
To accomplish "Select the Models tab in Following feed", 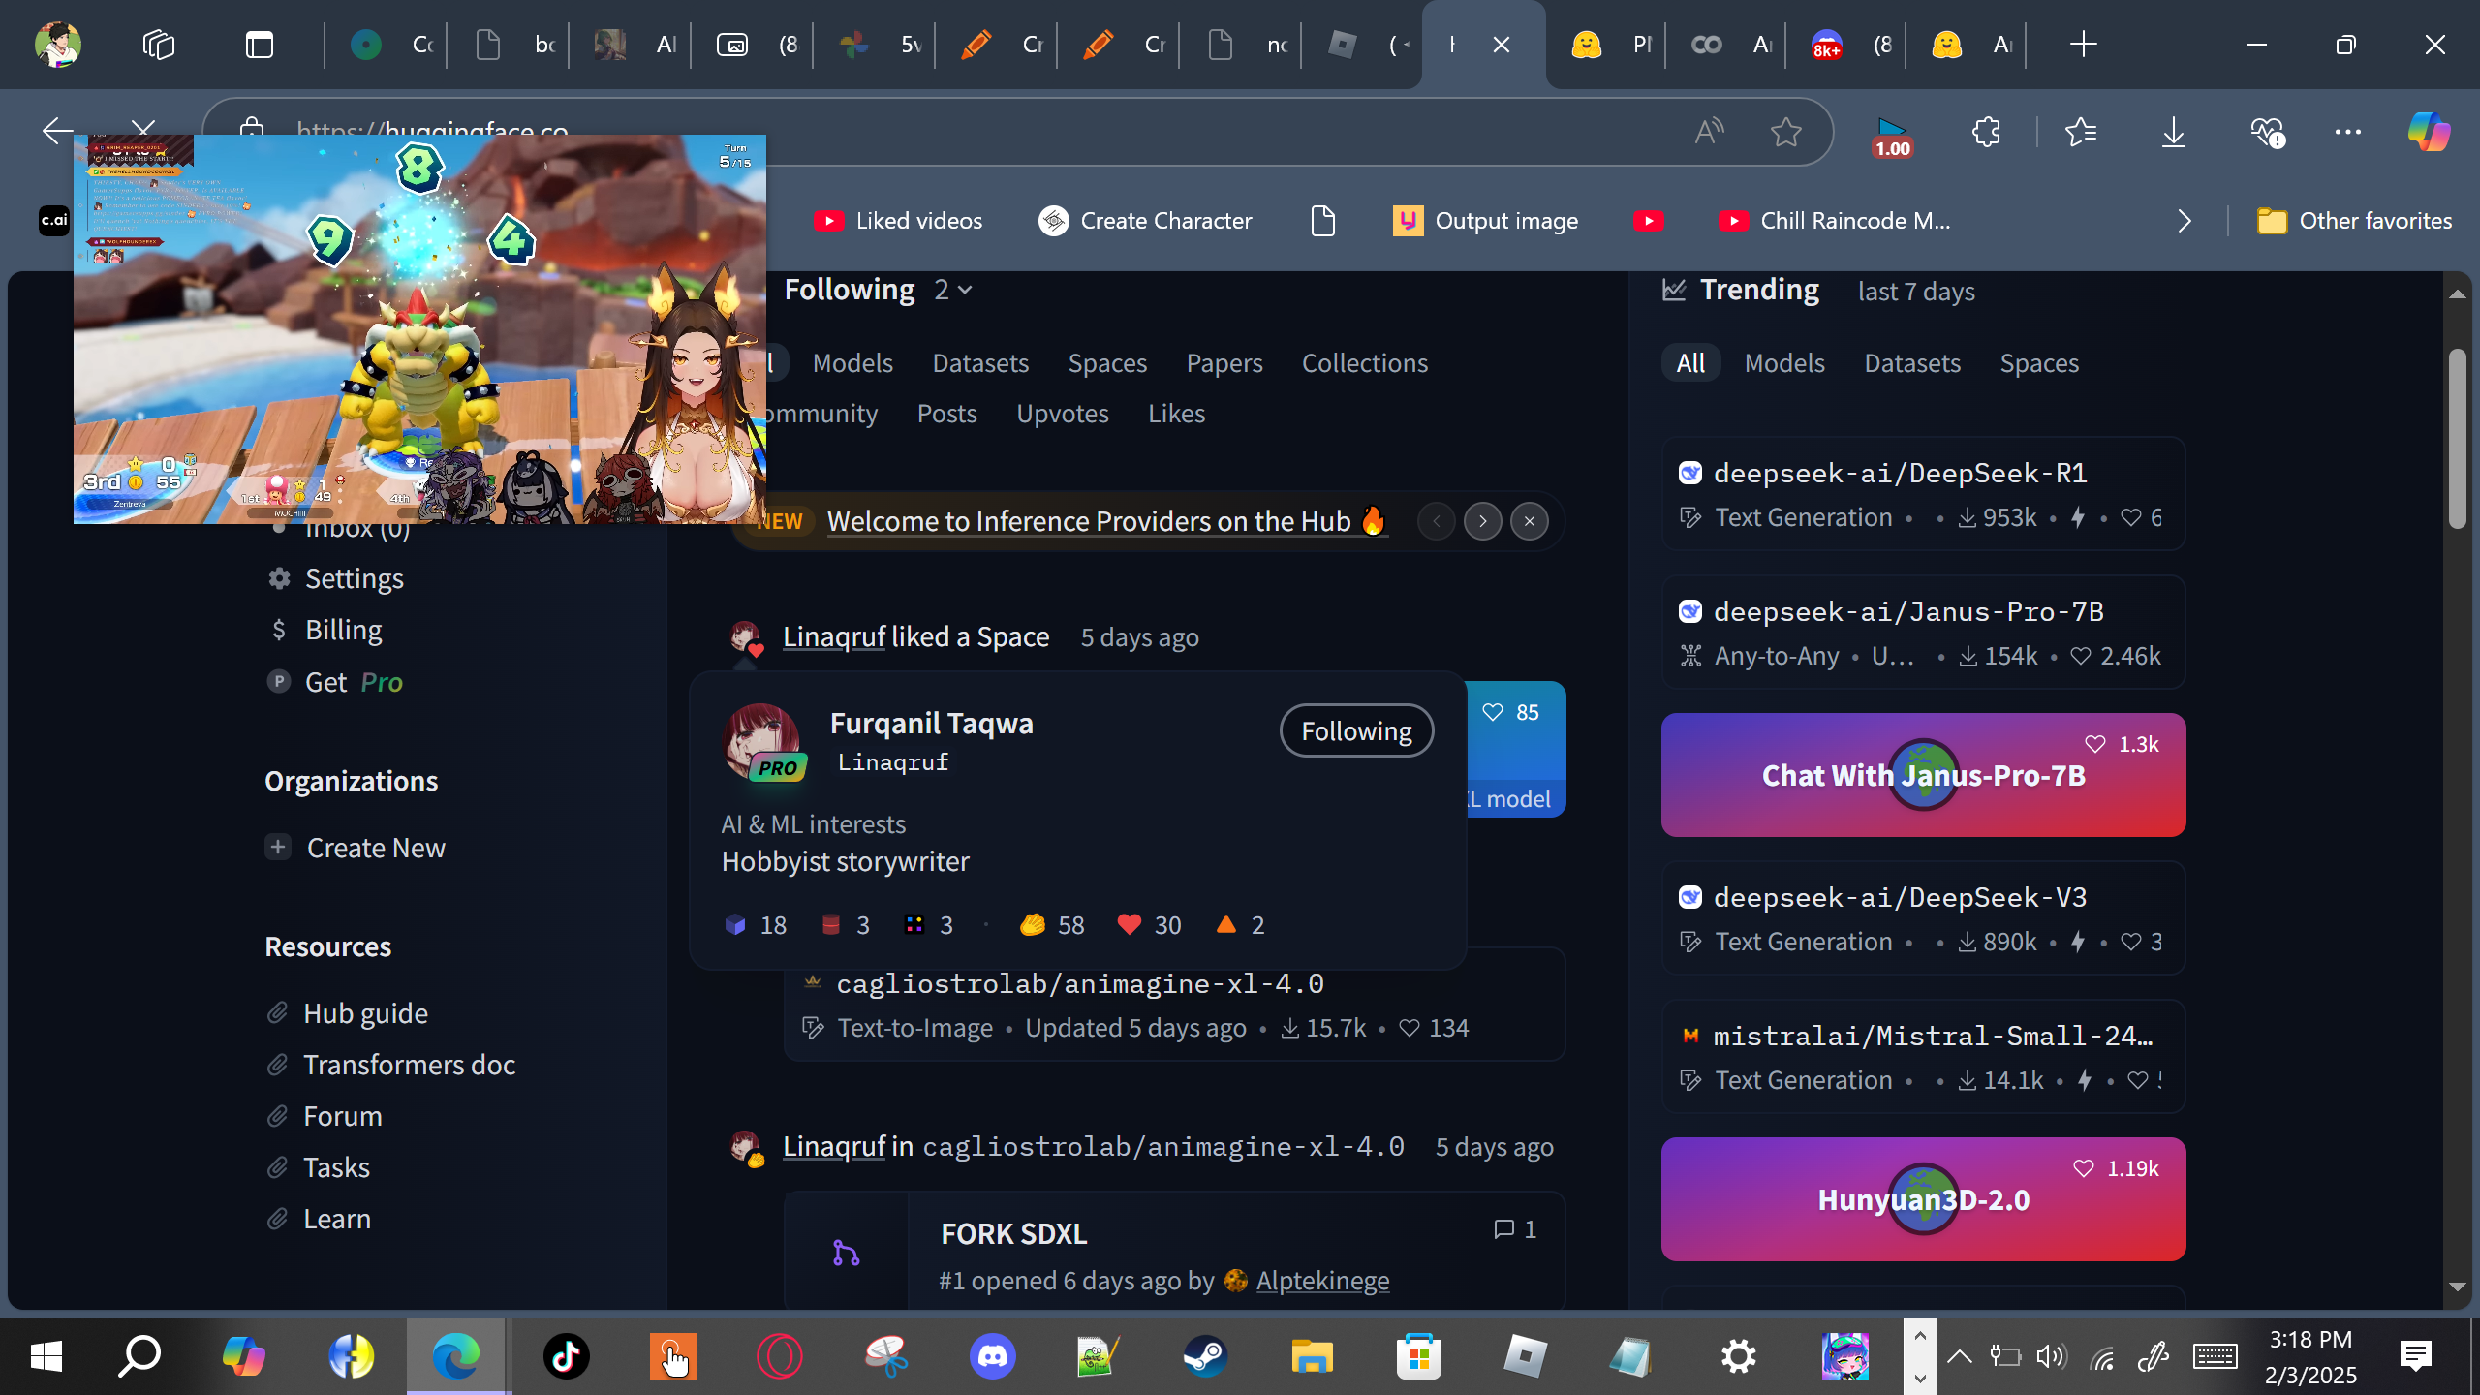I will coord(852,363).
